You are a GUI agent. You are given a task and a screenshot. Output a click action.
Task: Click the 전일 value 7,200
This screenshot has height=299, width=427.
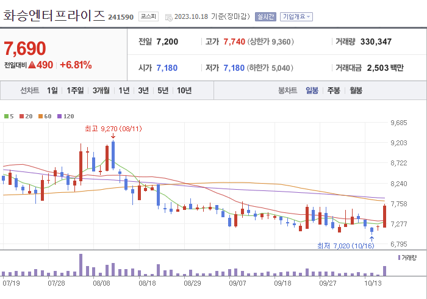tap(167, 41)
